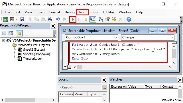
Task: Select VBAProject (Searchable Dr root node
Action: click(34, 40)
